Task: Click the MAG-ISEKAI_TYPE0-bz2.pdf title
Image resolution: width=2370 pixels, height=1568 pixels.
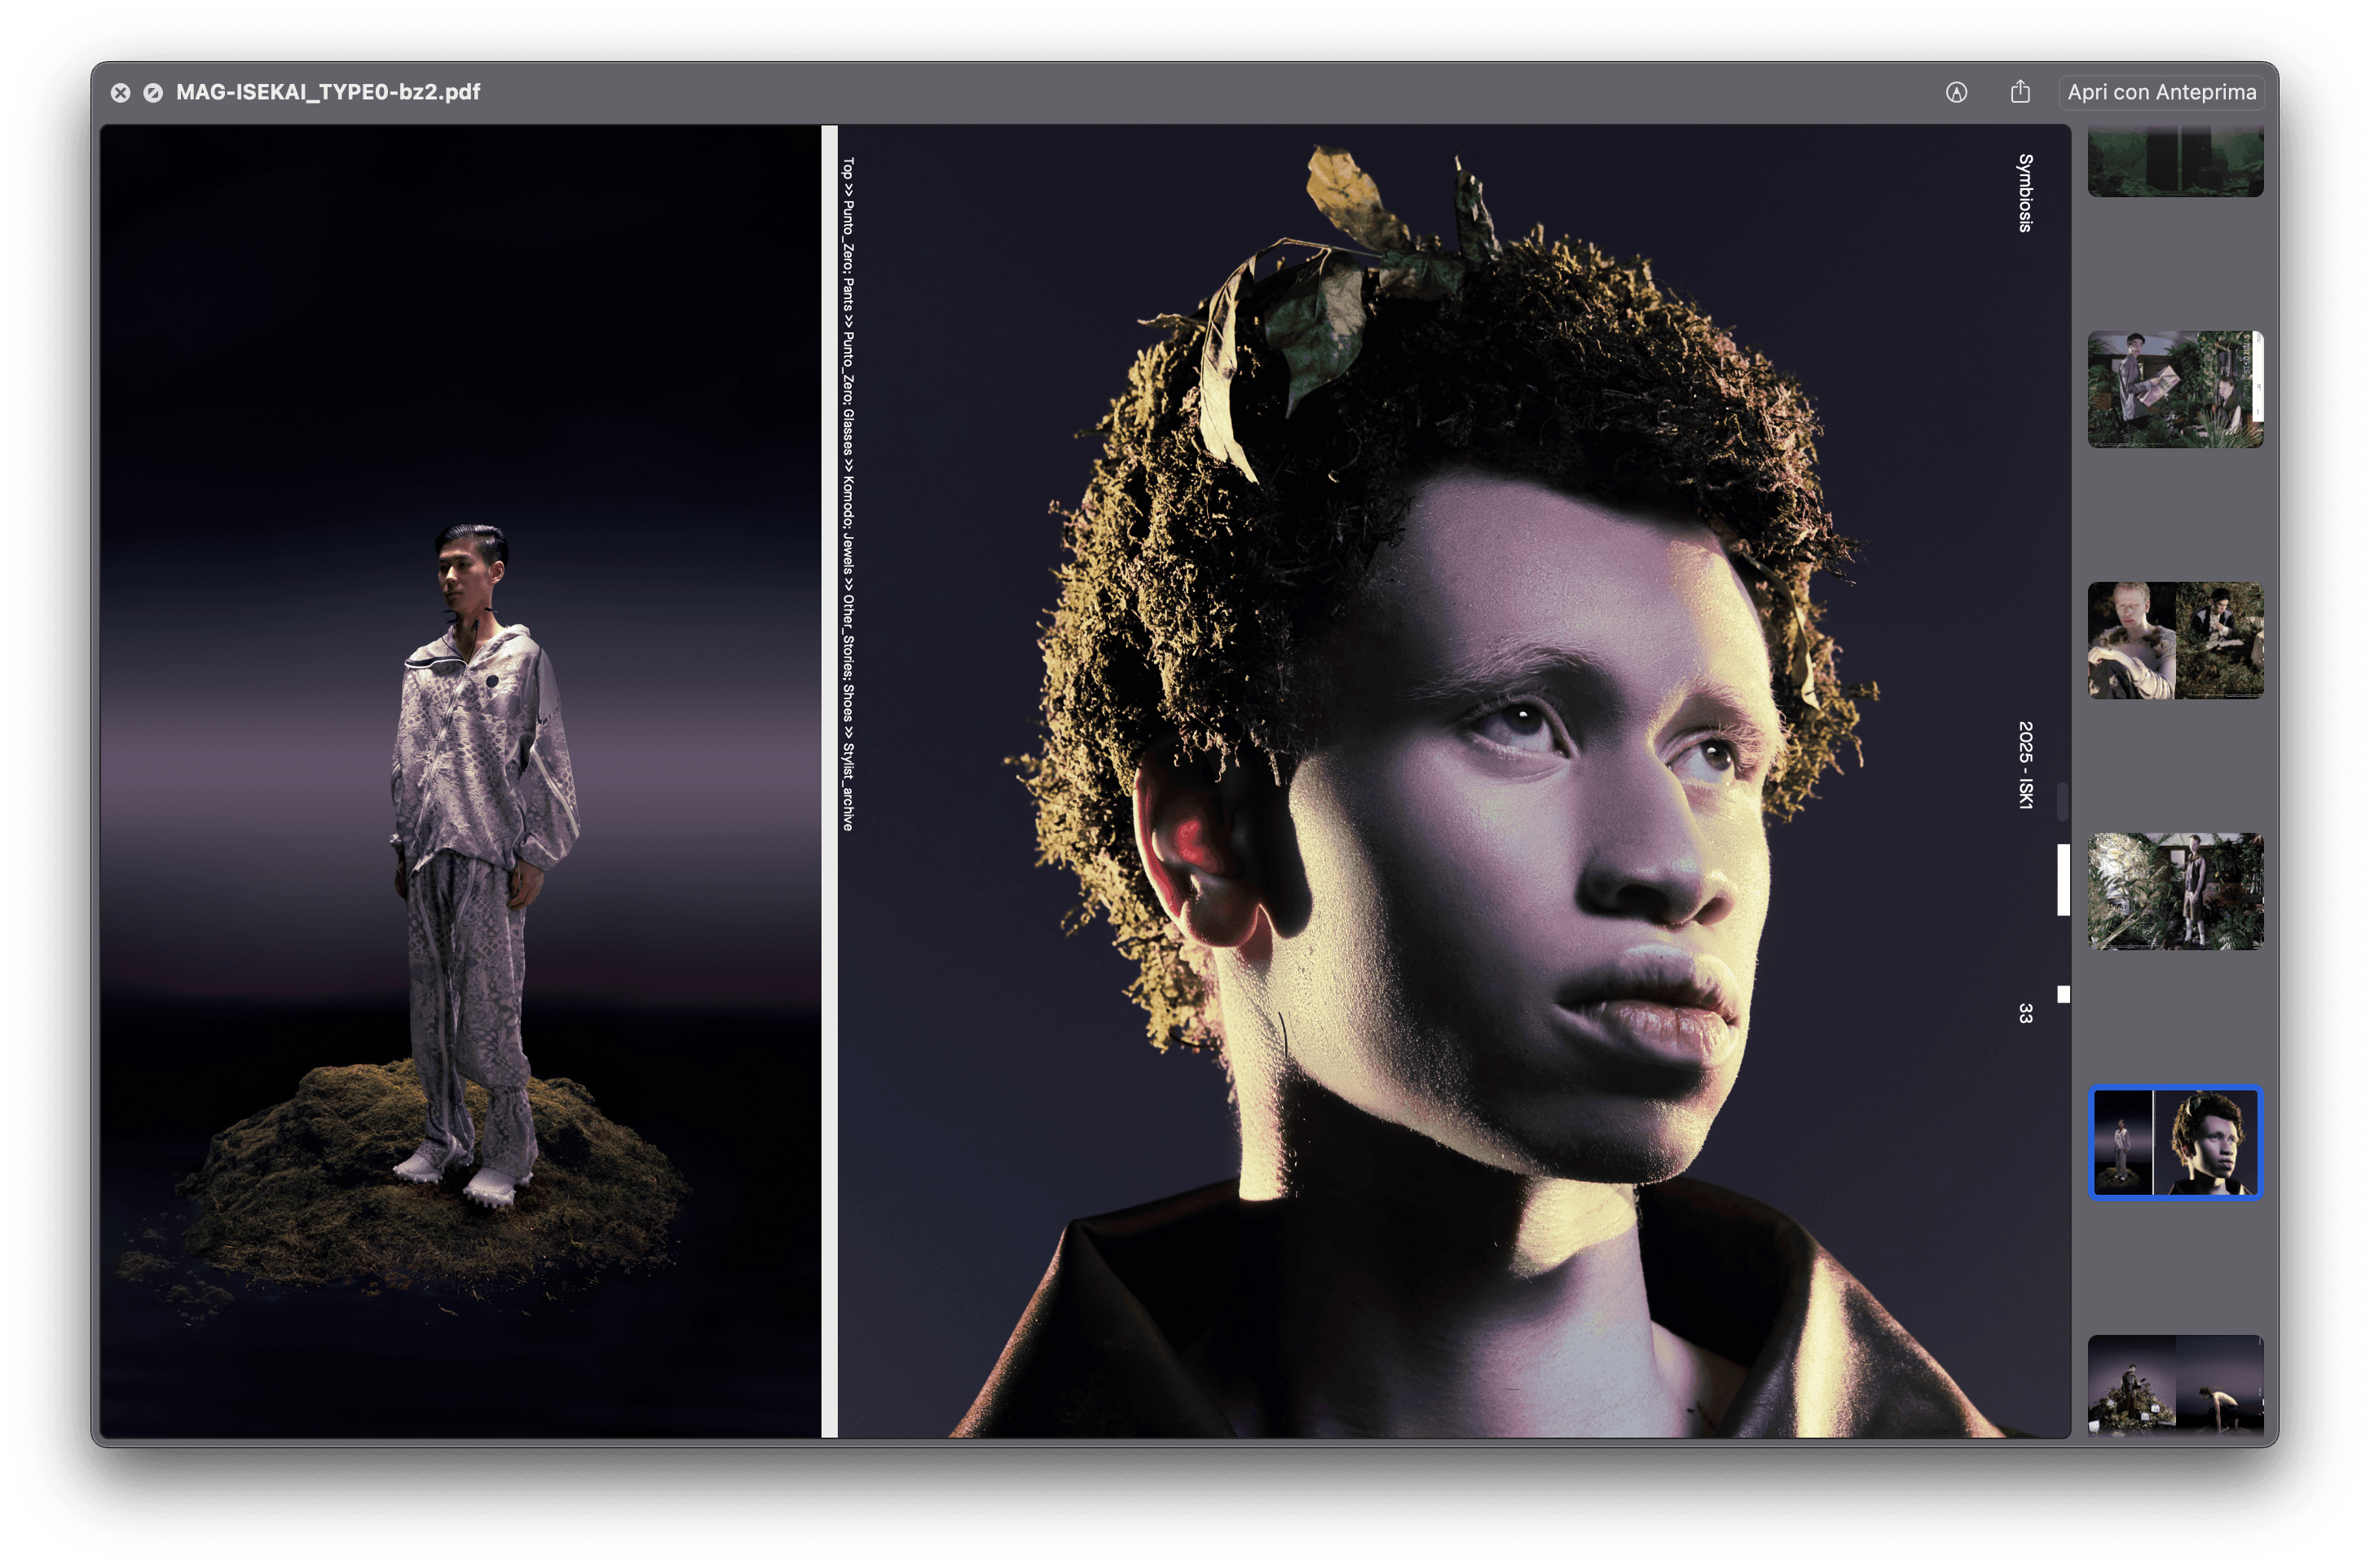Action: (328, 92)
